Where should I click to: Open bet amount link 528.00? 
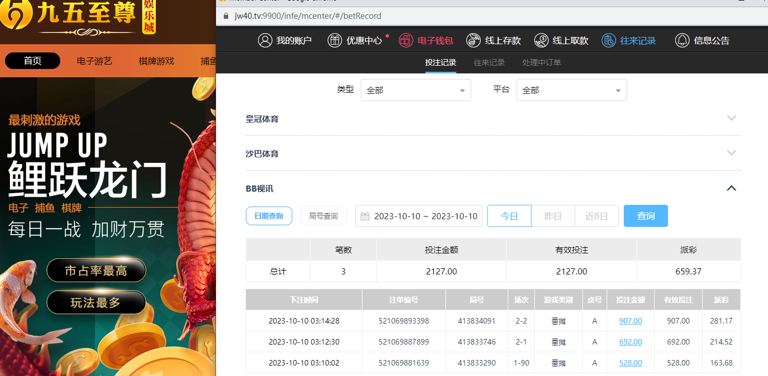tap(630, 363)
